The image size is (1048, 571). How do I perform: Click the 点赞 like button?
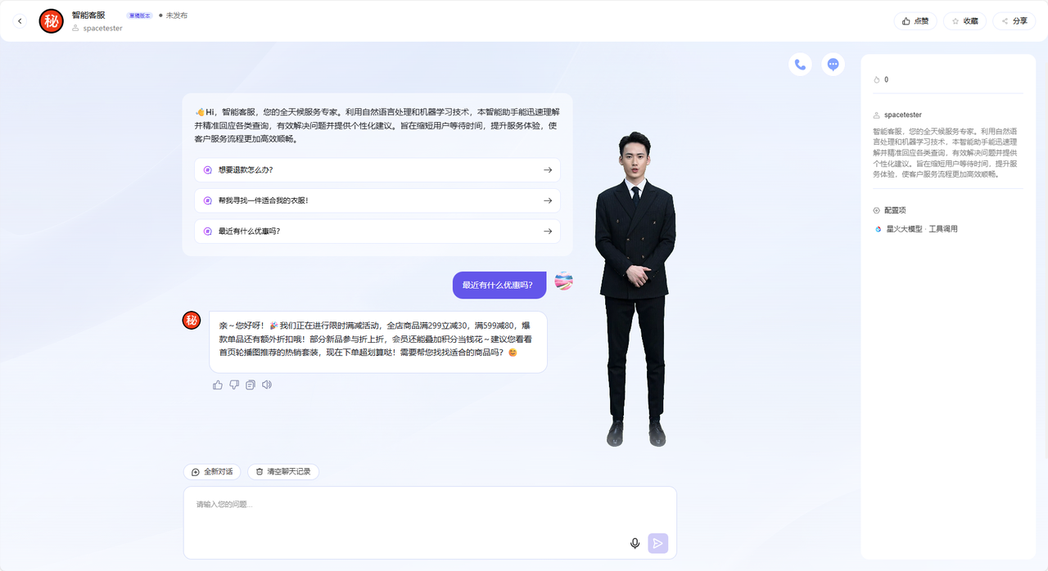click(x=915, y=21)
